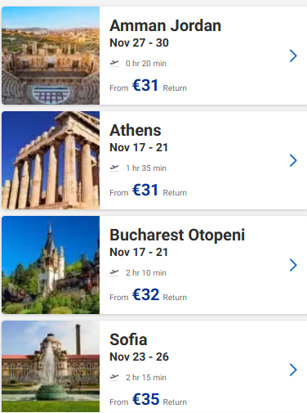Click the €35 return price for Sofia
The image size is (307, 413).
pyautogui.click(x=145, y=399)
